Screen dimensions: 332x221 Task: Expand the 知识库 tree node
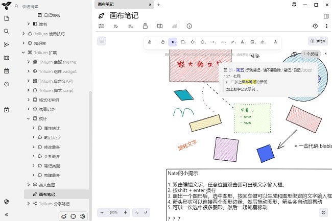point(23,43)
